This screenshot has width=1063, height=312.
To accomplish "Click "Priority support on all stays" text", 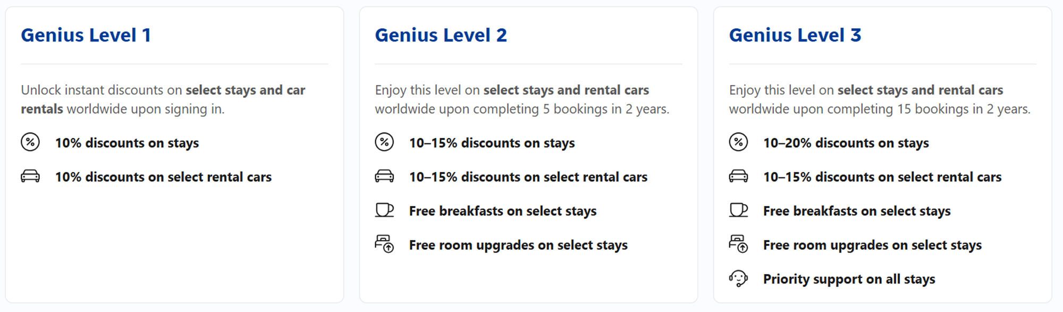I will tap(849, 279).
